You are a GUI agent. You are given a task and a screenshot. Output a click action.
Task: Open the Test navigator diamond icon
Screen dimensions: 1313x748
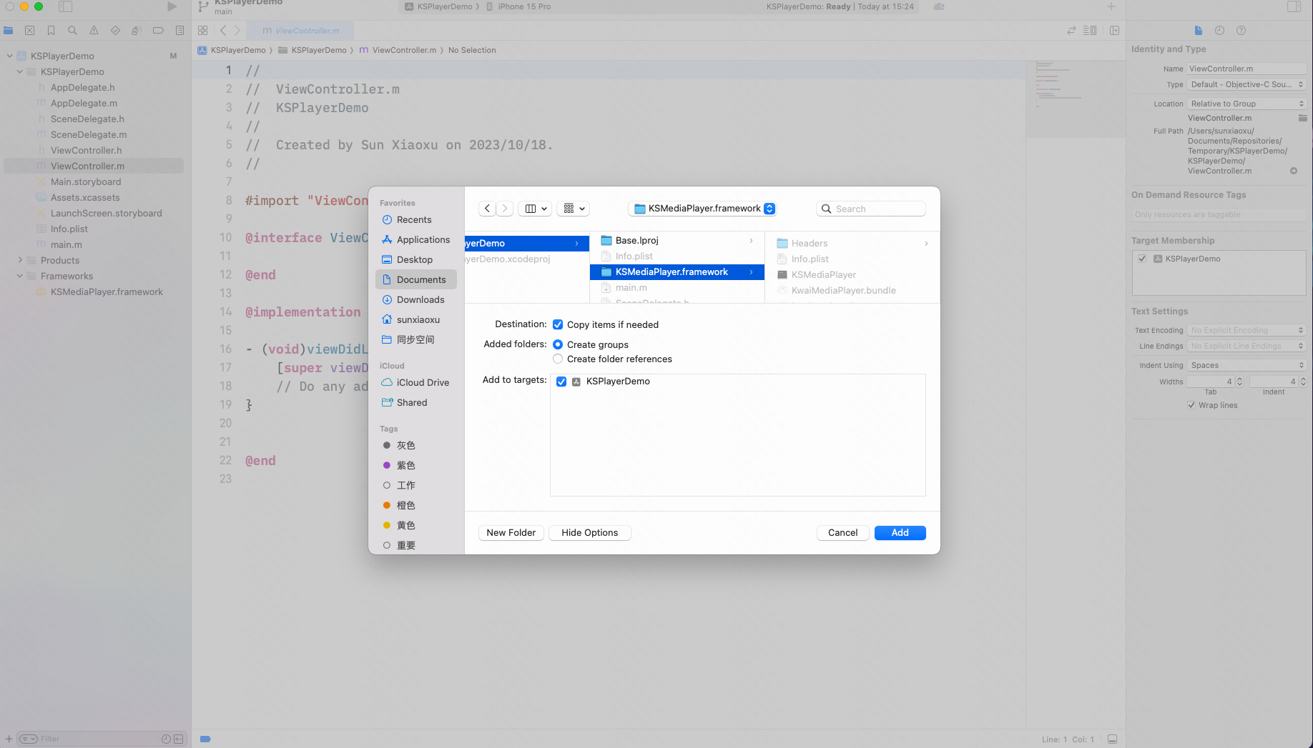(x=115, y=31)
